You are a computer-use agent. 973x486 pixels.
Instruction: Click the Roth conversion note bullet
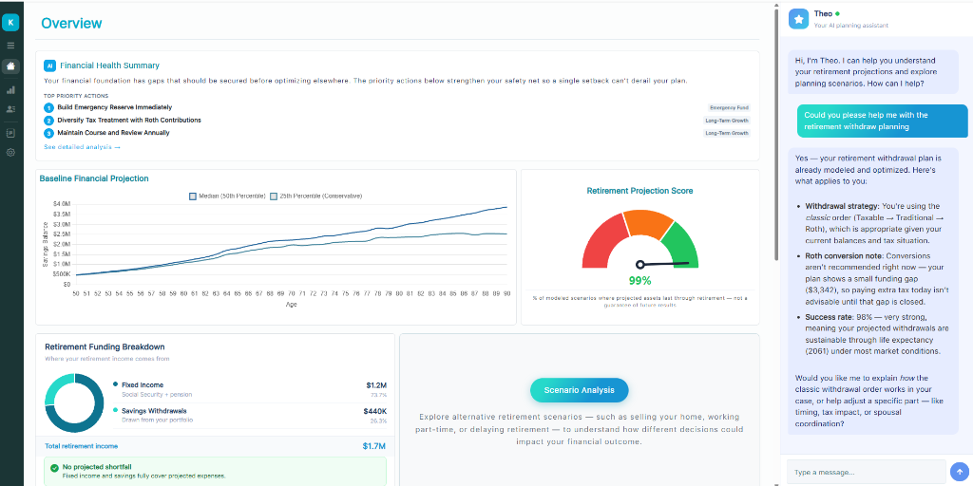tap(875, 279)
